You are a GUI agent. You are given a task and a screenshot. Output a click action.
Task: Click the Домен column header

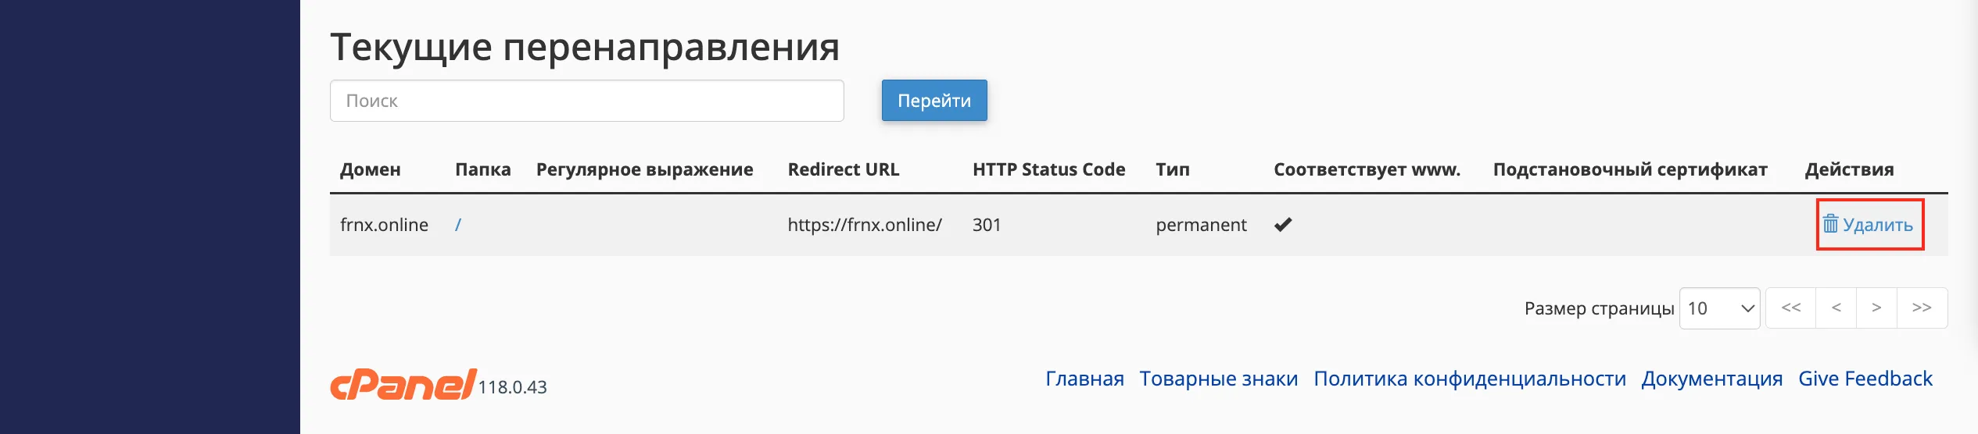point(371,169)
